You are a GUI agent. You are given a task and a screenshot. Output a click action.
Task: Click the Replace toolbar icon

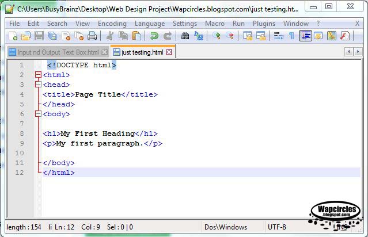pos(199,36)
